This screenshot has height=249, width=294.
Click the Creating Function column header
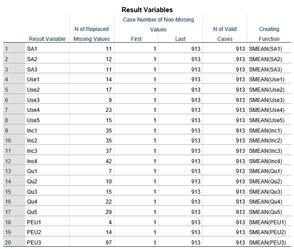coord(269,34)
